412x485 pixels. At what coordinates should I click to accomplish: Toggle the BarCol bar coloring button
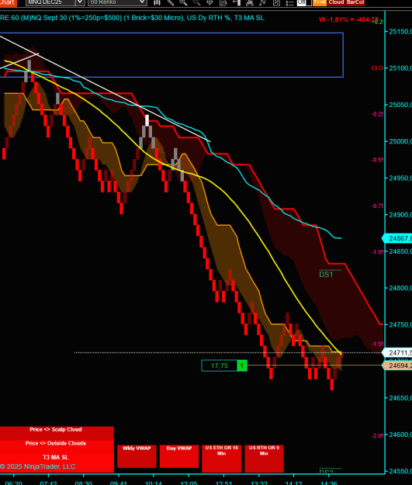coord(355,2)
